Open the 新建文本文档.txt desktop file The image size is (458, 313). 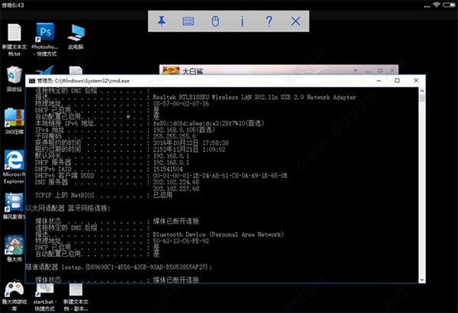(x=15, y=40)
